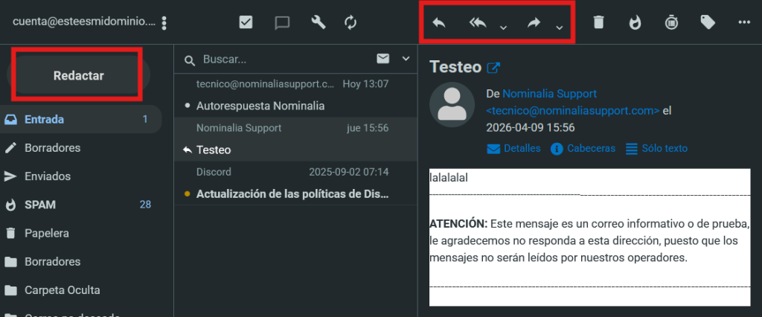Click the Cabeceras link
The width and height of the screenshot is (762, 317).
(x=591, y=148)
